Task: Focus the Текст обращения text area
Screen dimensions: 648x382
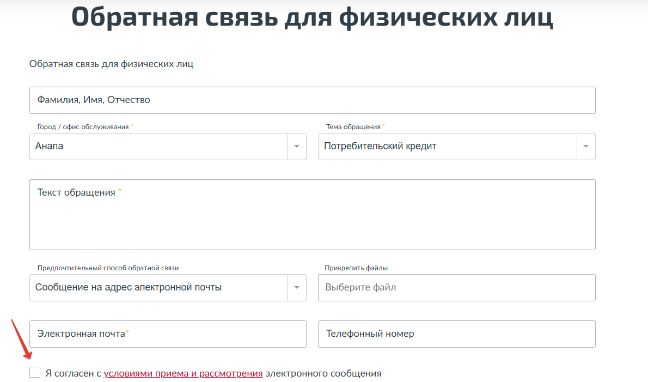Action: (312, 218)
